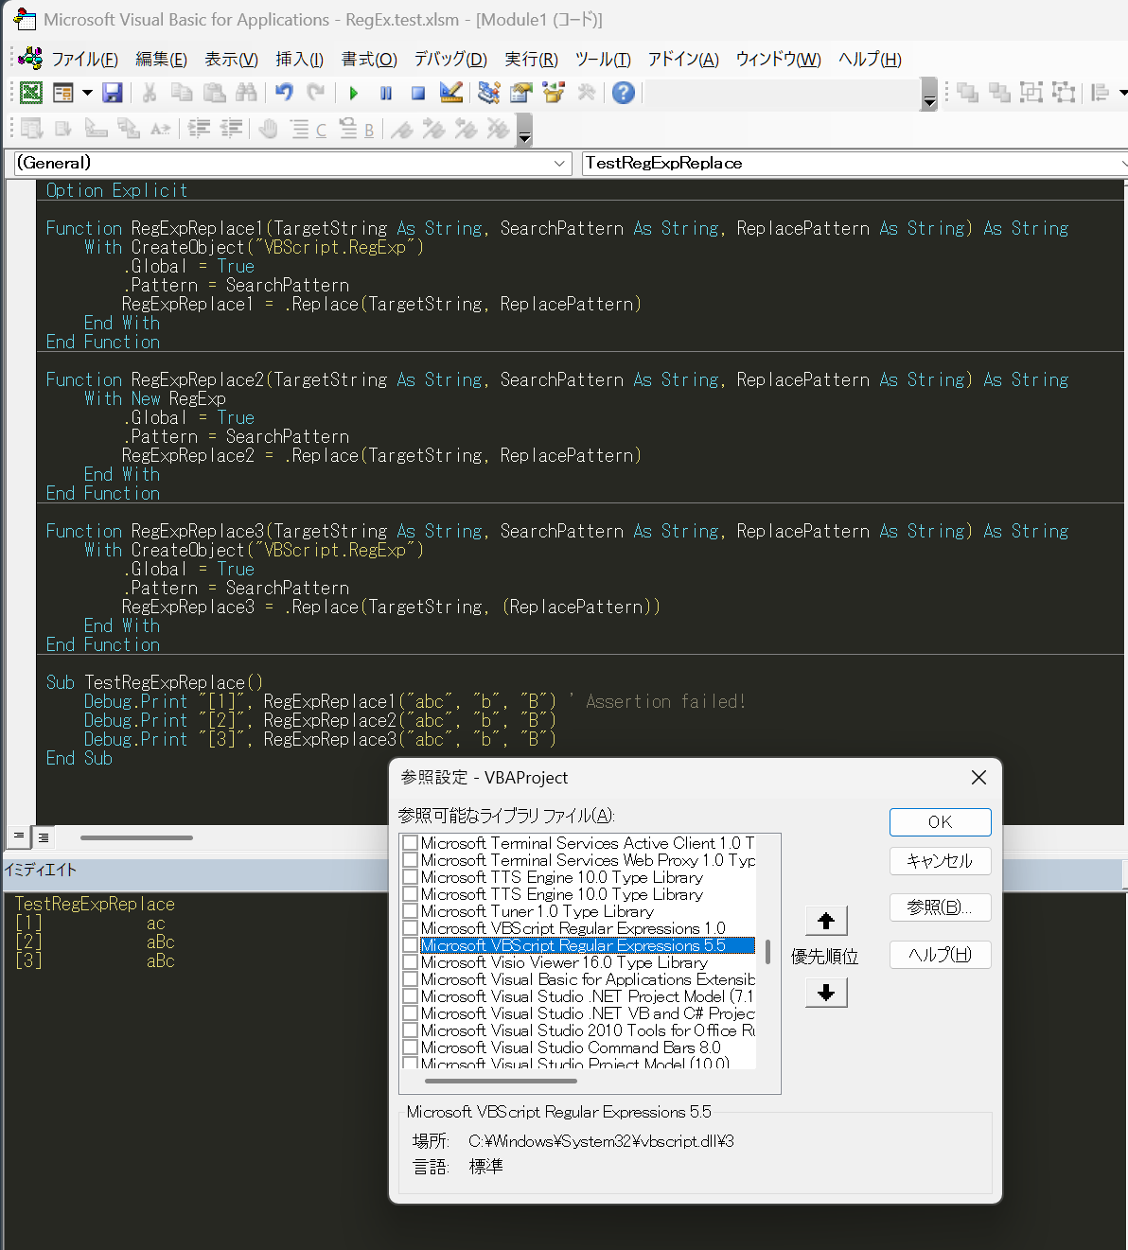Switch to Full Module View button
This screenshot has height=1250, width=1128.
pos(44,837)
